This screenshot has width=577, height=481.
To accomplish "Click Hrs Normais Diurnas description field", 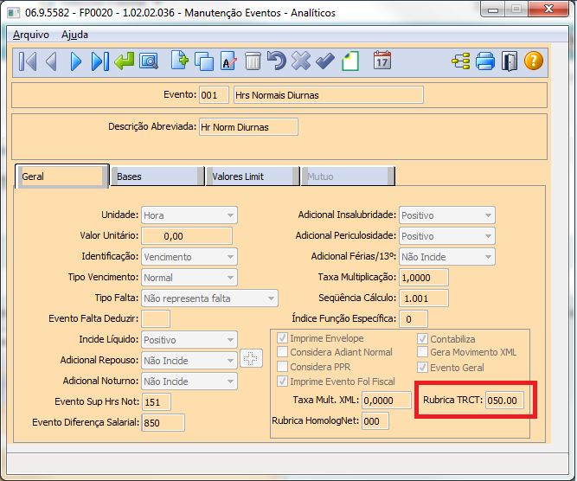I will pyautogui.click(x=328, y=95).
